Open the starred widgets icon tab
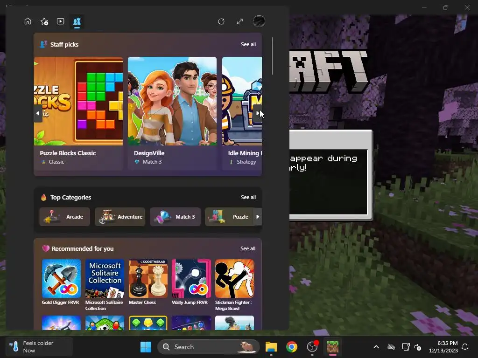The height and width of the screenshot is (358, 478). pos(44,21)
